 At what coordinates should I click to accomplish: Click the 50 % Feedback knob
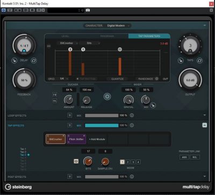point(24,80)
